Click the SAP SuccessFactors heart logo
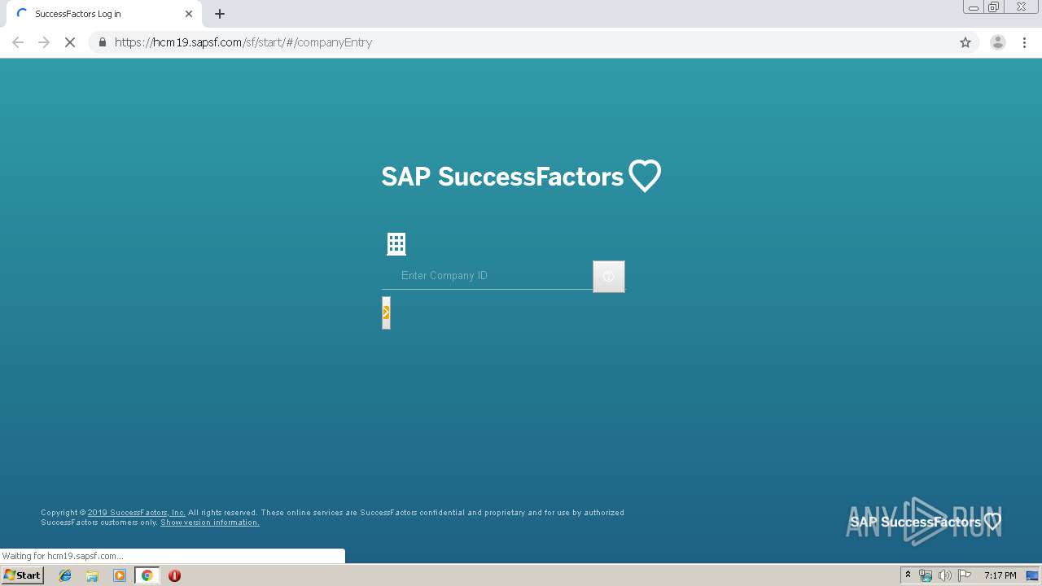Viewport: 1042px width, 586px height. coord(521,176)
